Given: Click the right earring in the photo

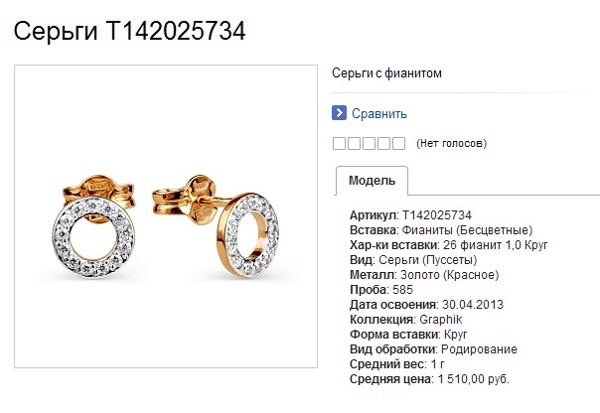Looking at the screenshot, I should click(217, 225).
